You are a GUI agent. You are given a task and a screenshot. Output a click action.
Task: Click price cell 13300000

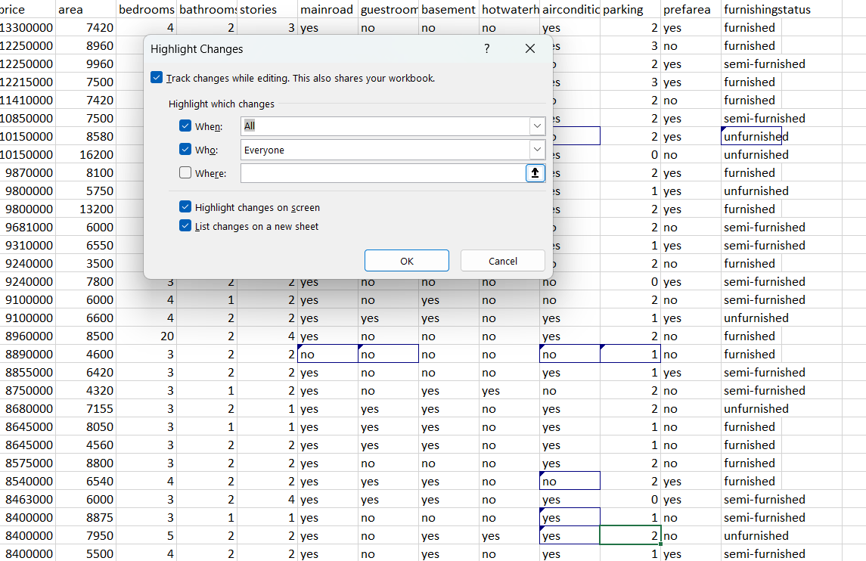(28, 28)
